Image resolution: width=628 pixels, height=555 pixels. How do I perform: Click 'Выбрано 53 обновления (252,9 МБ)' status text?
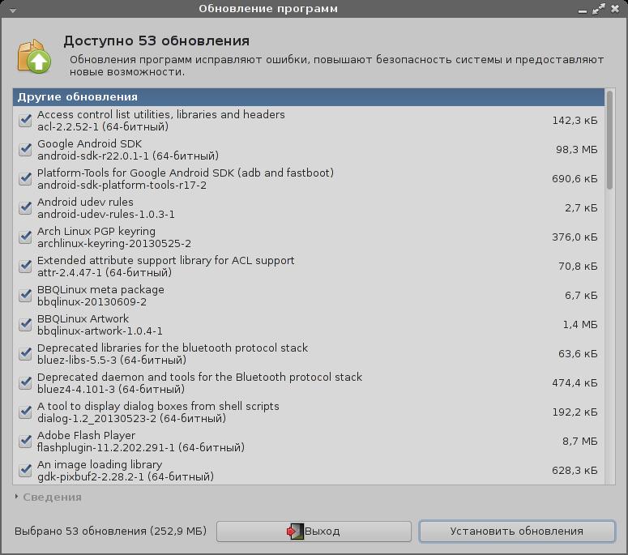click(110, 532)
